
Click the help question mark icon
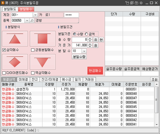[x=6, y=3]
